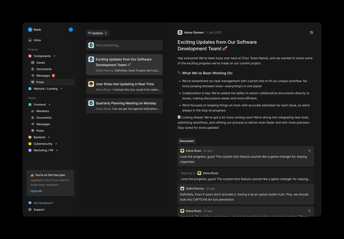Open the Updates filter dropdown
The height and width of the screenshot is (239, 344).
(x=97, y=33)
